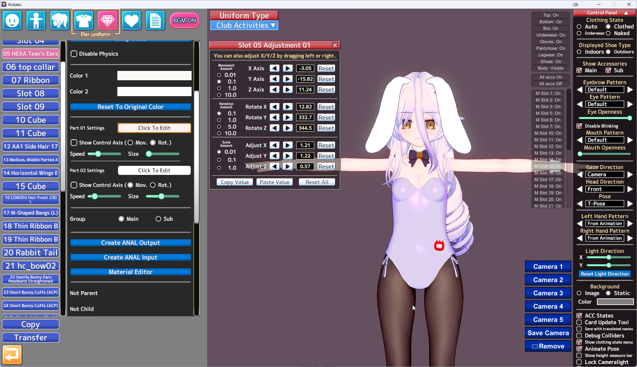The height and width of the screenshot is (367, 637).
Task: Open the body editing category icon
Action: coord(36,21)
